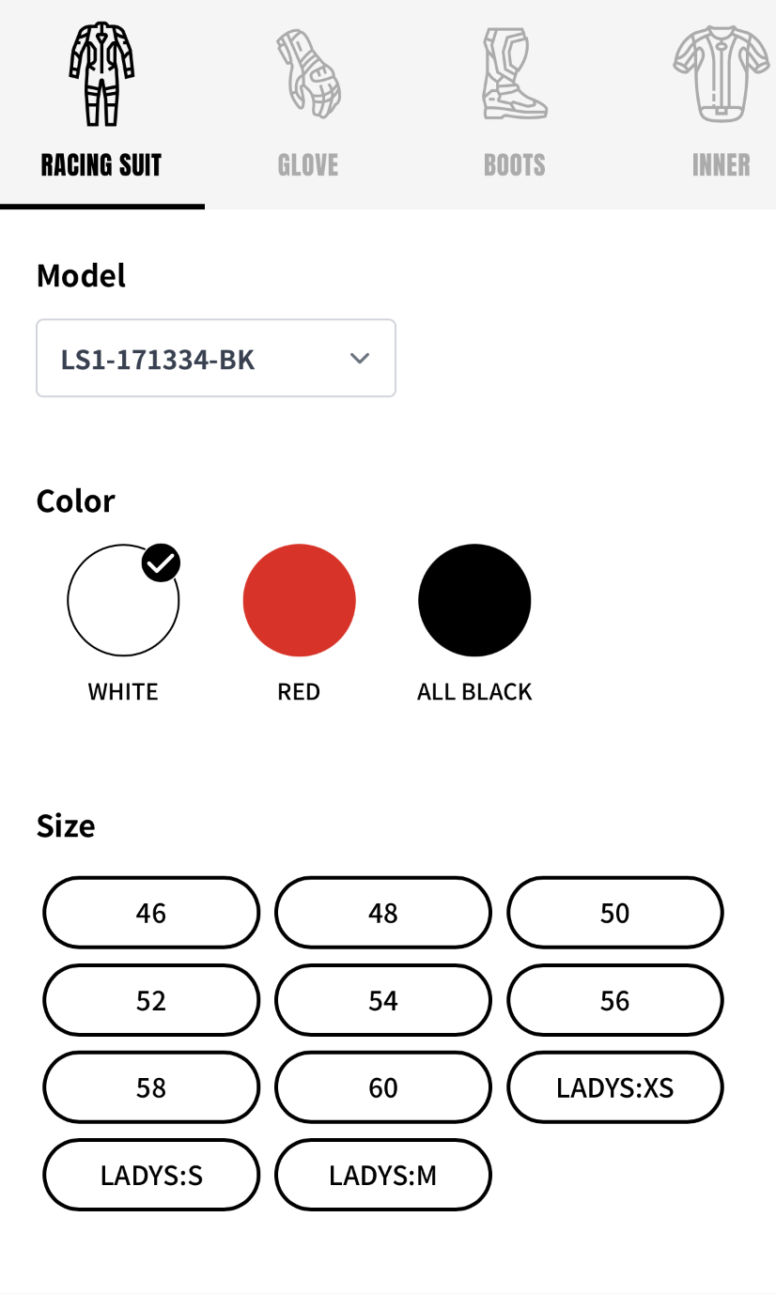
Task: Click the checkmark badge on White
Action: [162, 562]
